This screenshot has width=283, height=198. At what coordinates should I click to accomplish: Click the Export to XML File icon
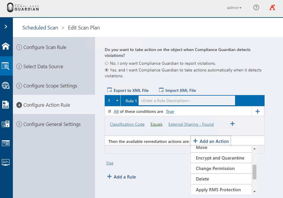click(x=110, y=90)
